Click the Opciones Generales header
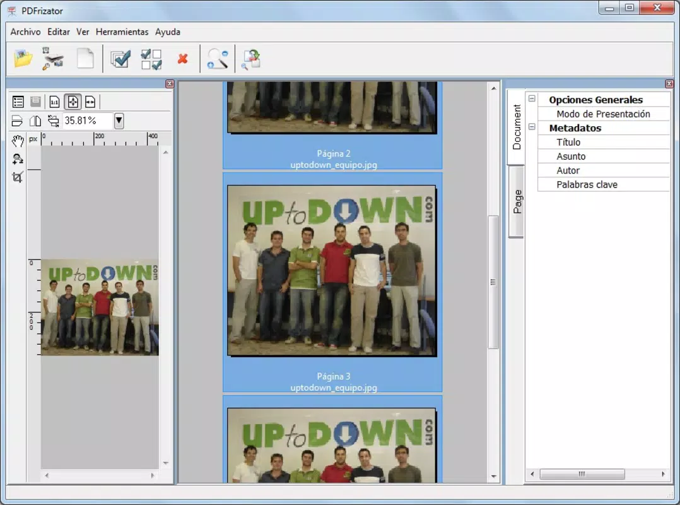 (x=595, y=100)
